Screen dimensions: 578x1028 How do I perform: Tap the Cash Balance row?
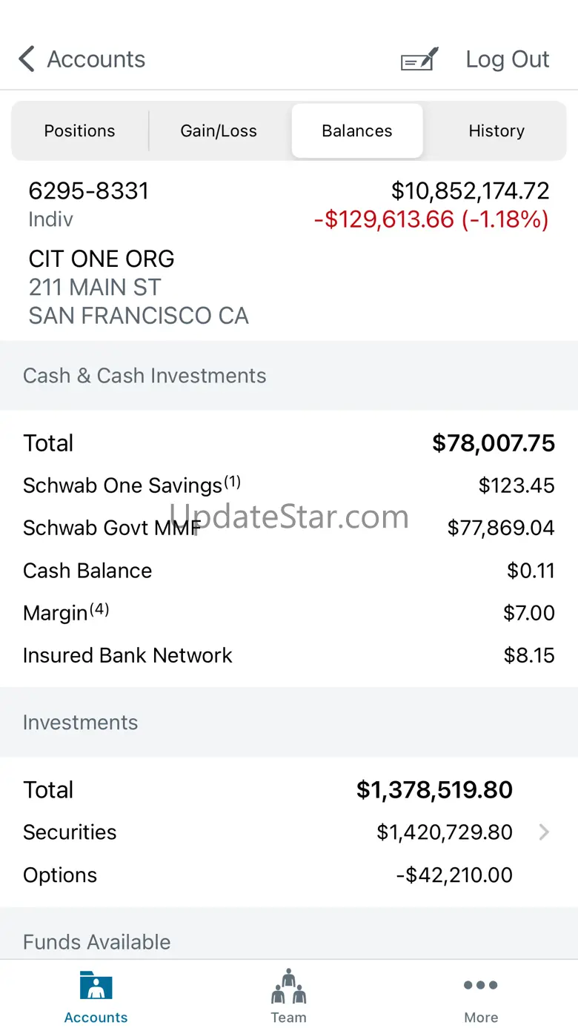[289, 571]
